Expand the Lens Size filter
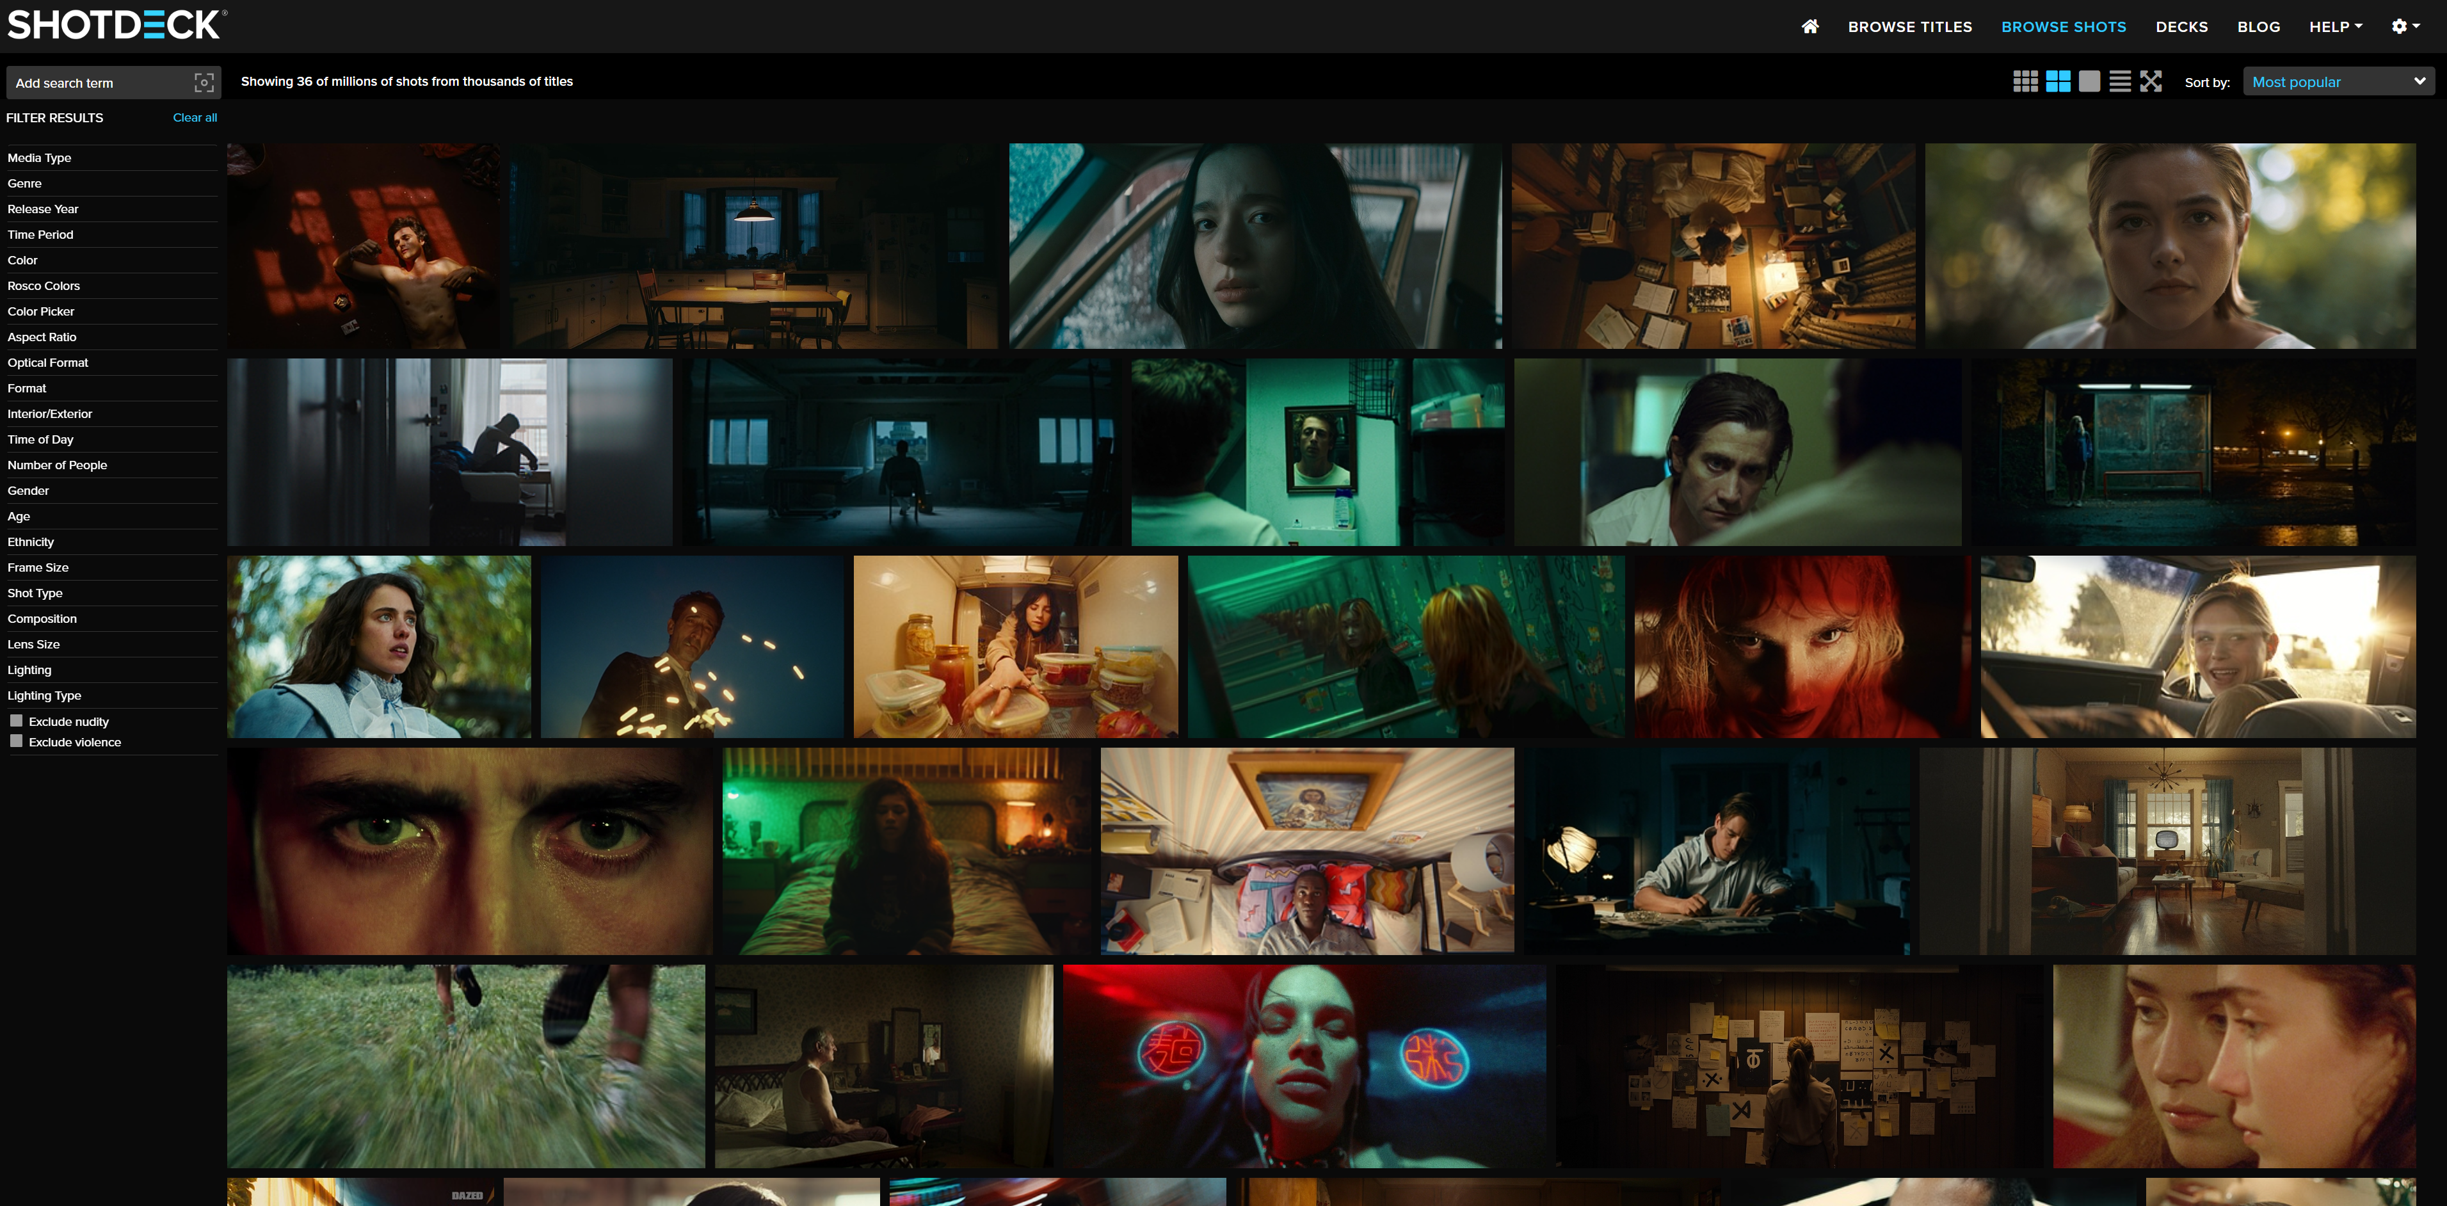This screenshot has width=2447, height=1206. pos(112,645)
